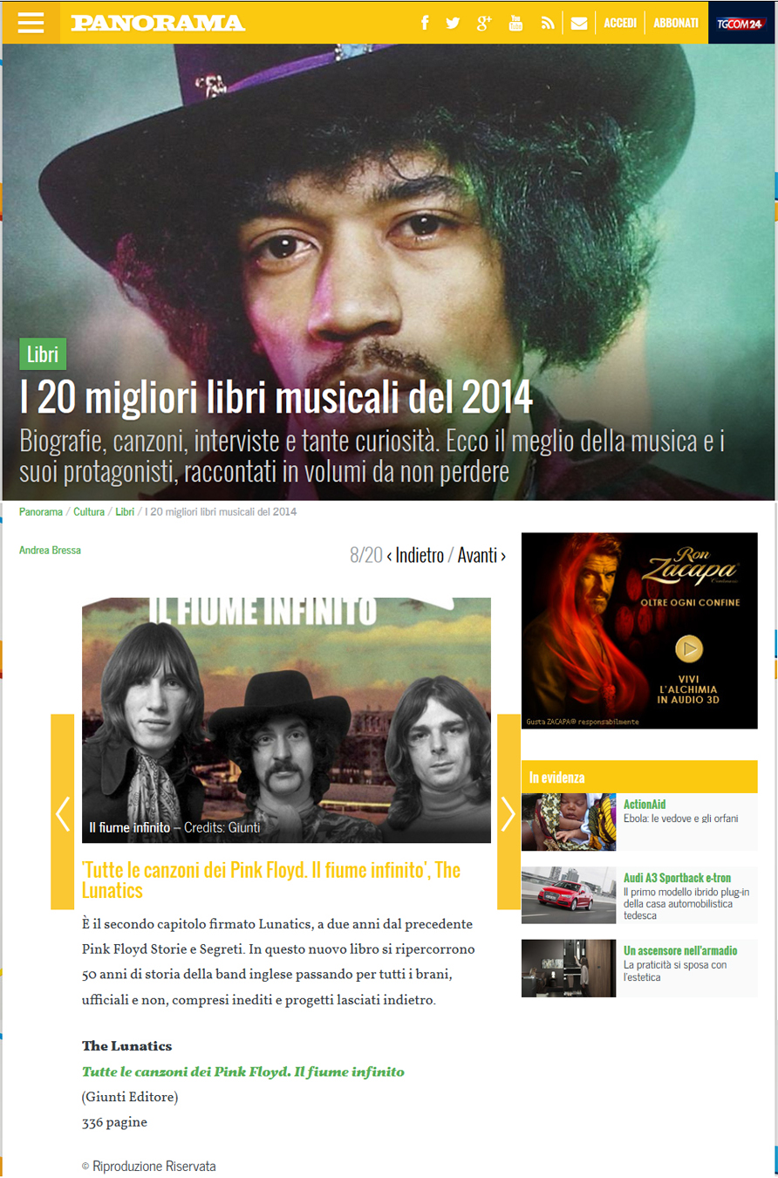
Task: Click ACCEDI to log in
Action: point(620,24)
